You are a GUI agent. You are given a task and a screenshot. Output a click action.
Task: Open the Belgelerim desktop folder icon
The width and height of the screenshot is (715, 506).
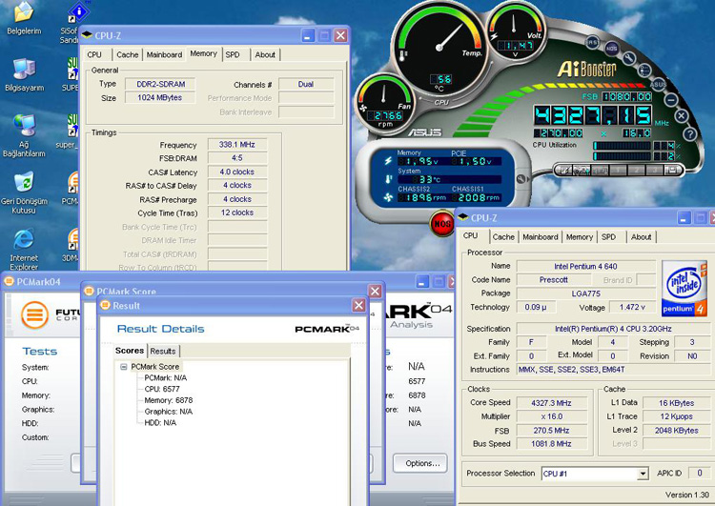pyautogui.click(x=24, y=18)
